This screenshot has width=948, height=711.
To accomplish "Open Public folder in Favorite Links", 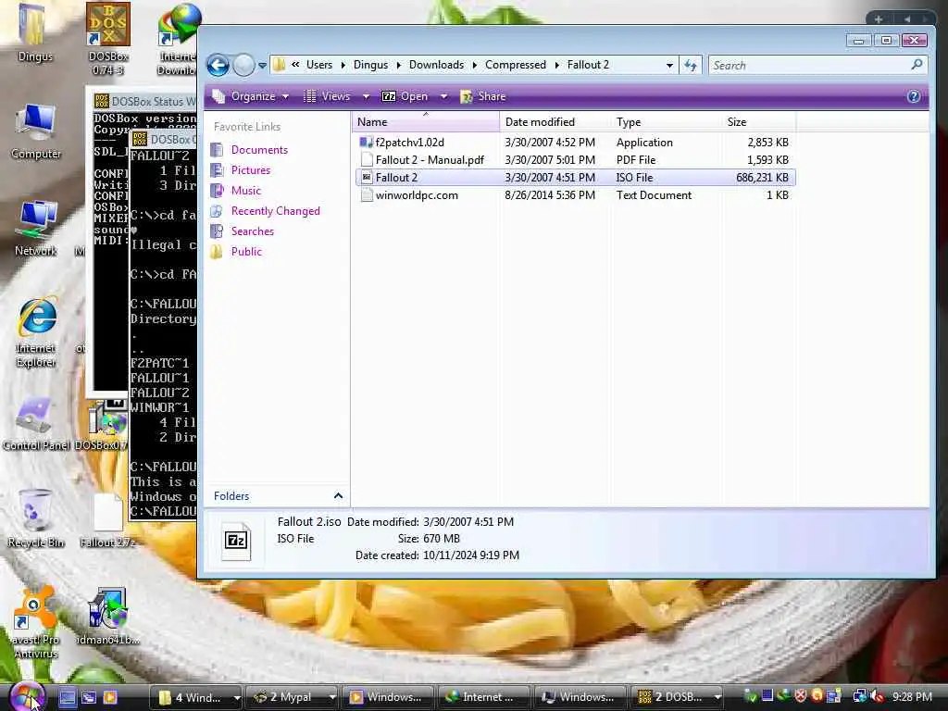I will [246, 252].
